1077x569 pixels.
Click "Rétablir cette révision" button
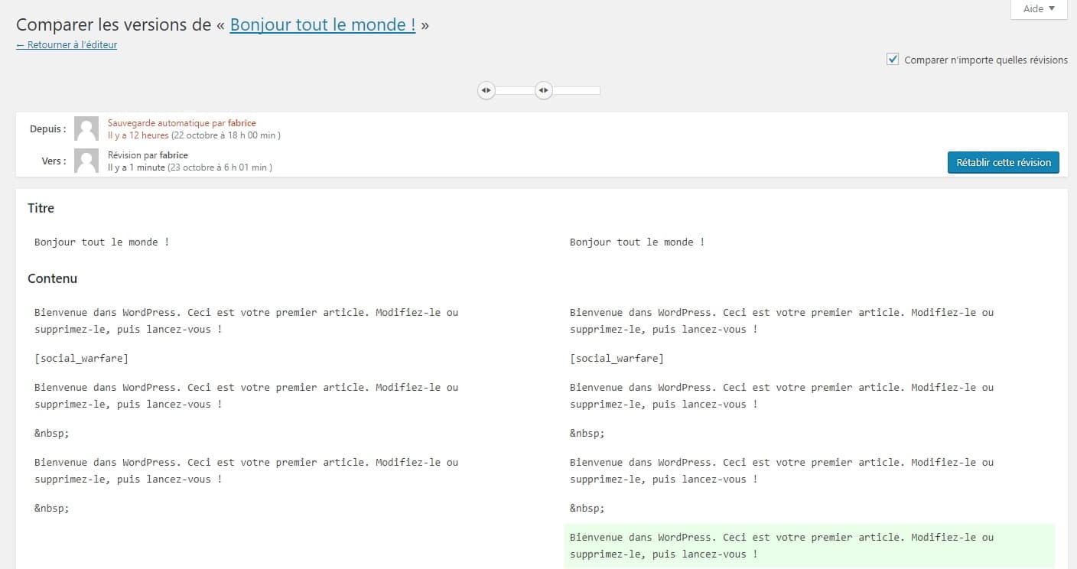point(1003,162)
